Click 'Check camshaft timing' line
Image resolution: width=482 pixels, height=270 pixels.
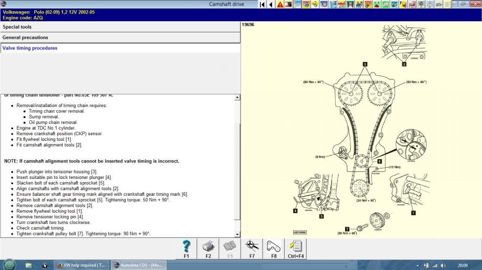[40, 228]
